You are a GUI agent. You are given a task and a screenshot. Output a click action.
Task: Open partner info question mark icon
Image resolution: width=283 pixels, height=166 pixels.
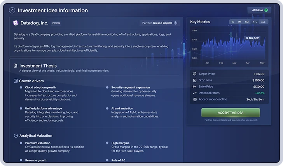coord(175,23)
